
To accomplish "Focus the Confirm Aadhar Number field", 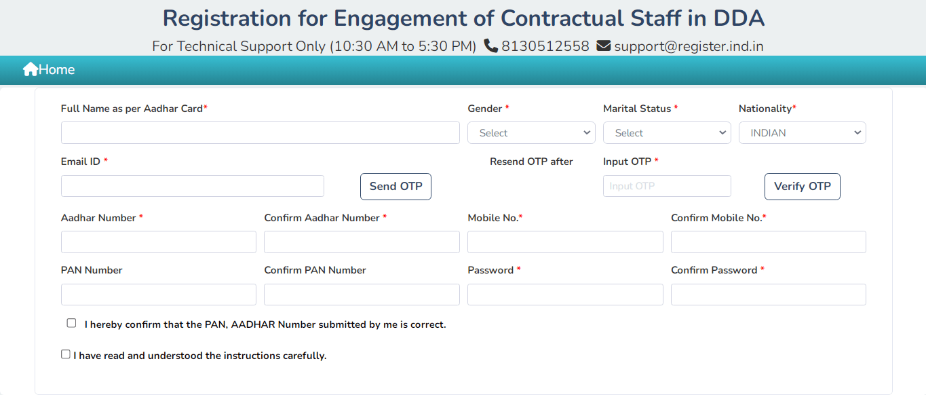I will point(362,242).
